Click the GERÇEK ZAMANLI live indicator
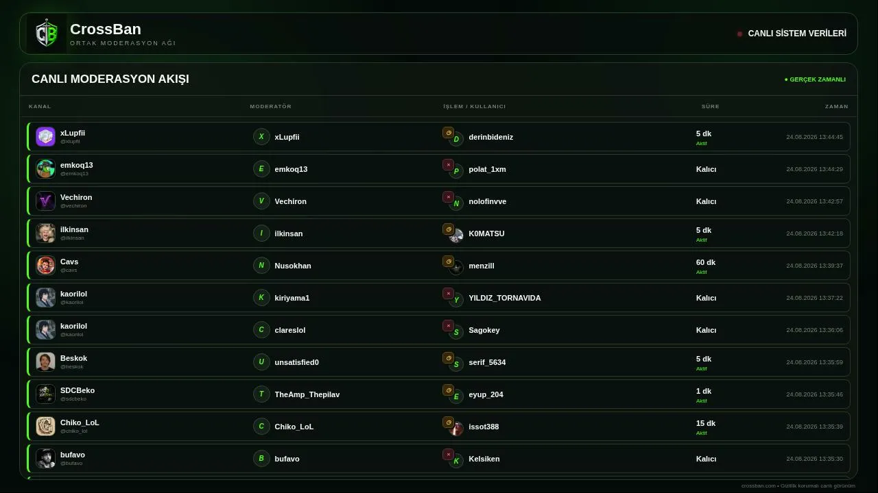Image resolution: width=878 pixels, height=493 pixels. coord(815,79)
